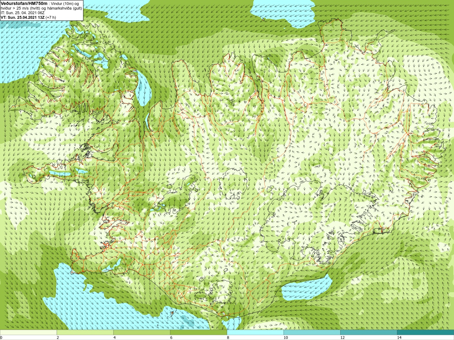This screenshot has height=340, width=454.
Task: Pick the teal 12–14 color scale segment
Action: click(x=369, y=333)
